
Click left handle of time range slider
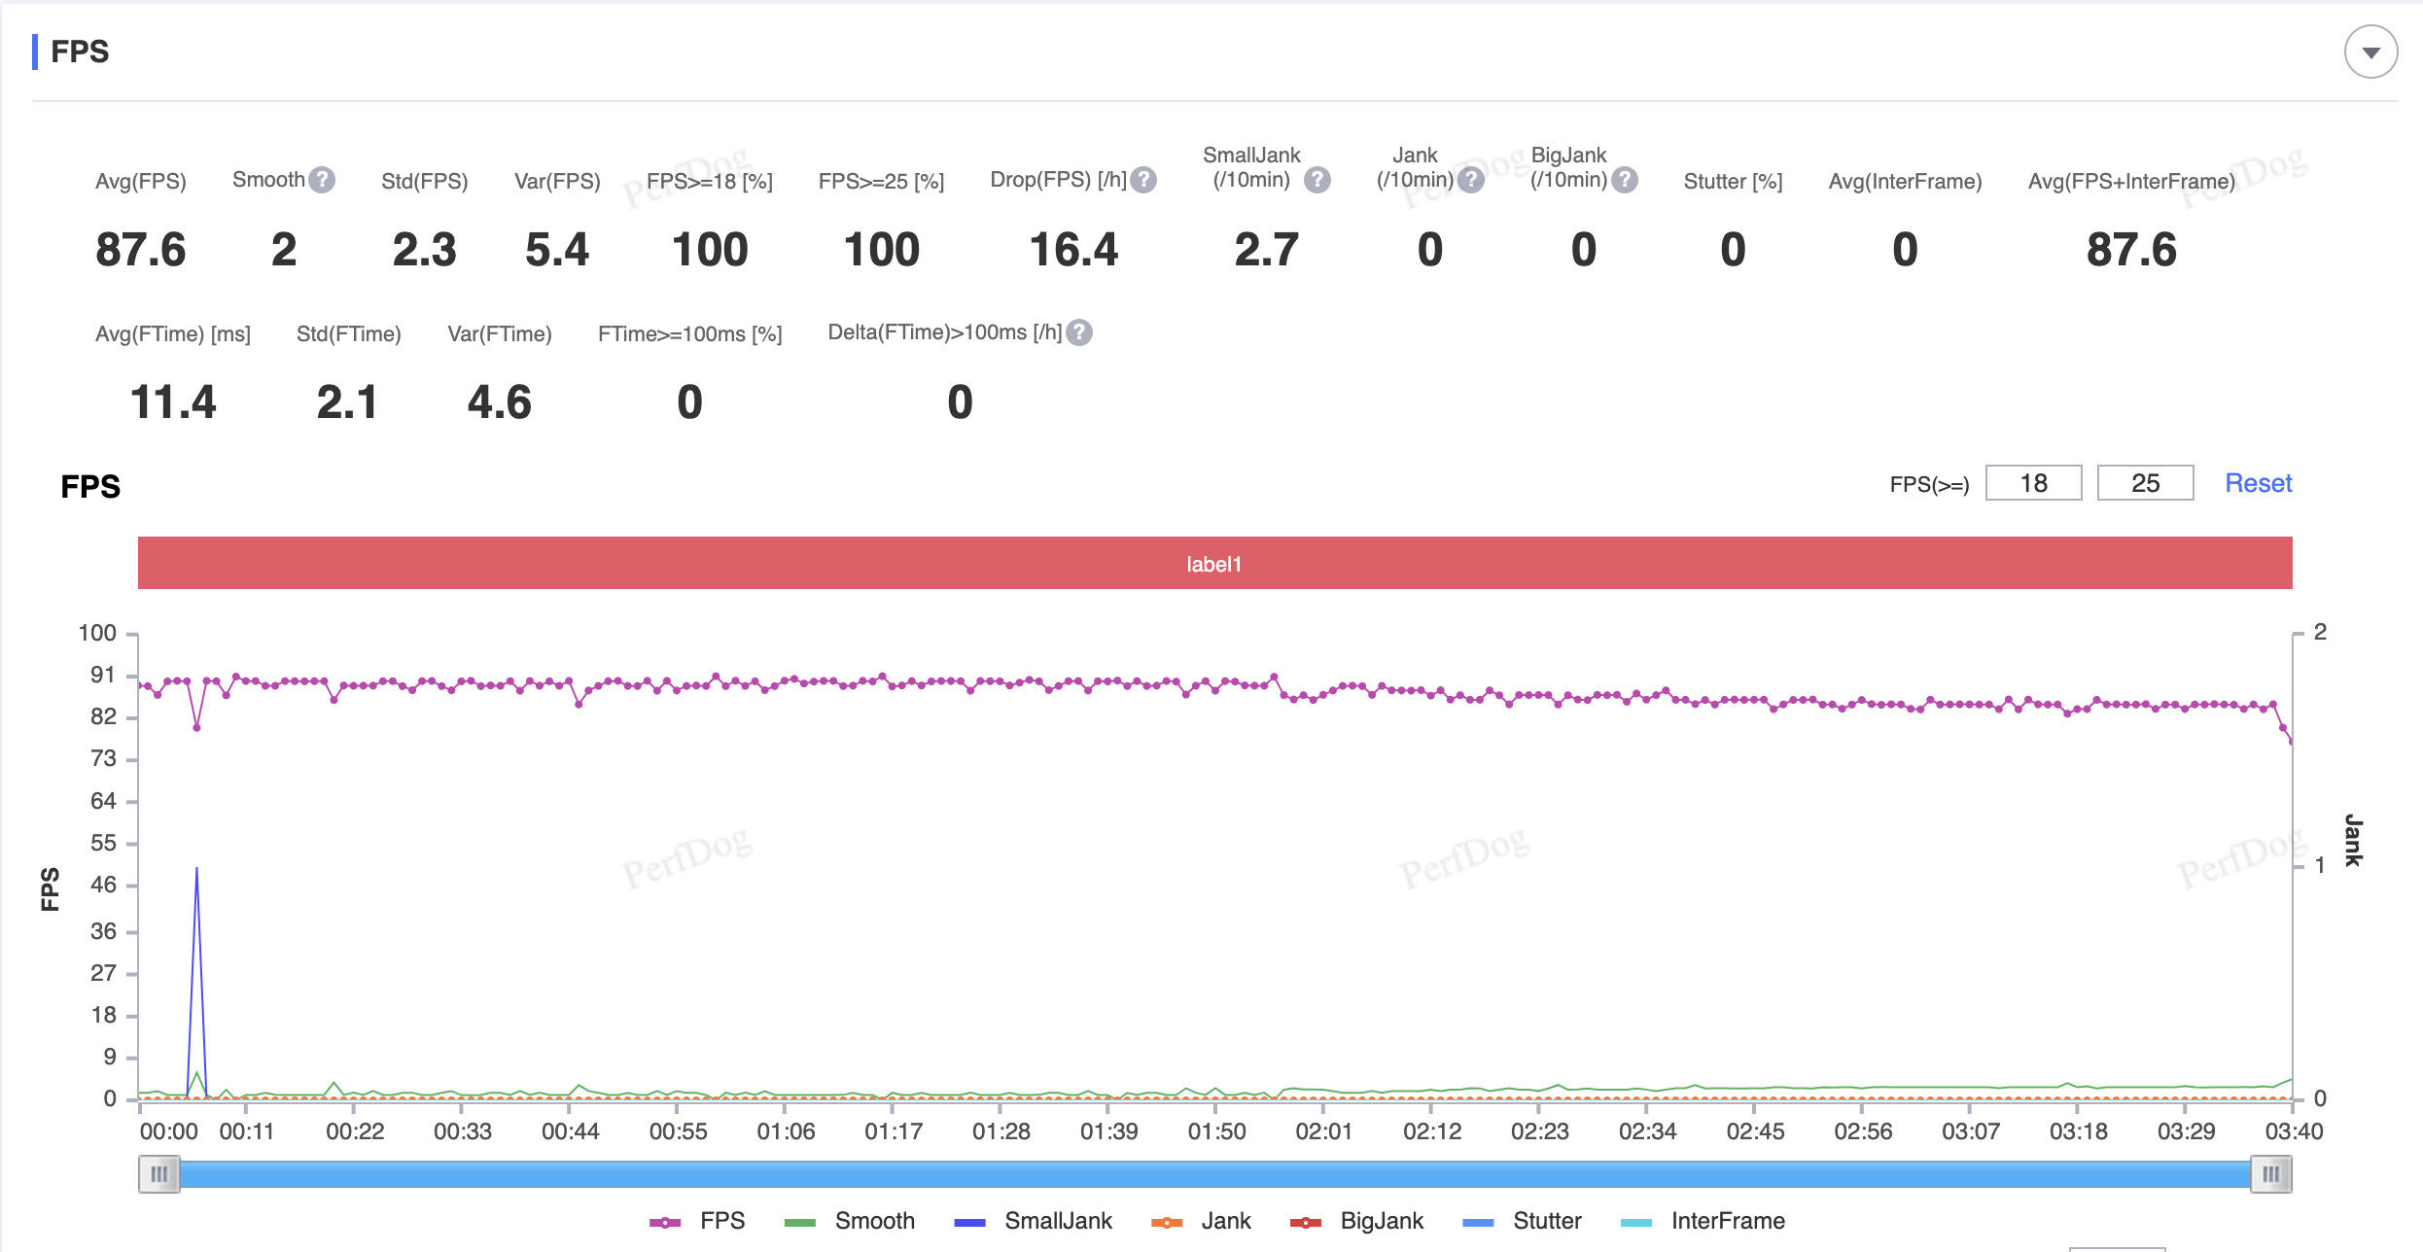pyautogui.click(x=159, y=1174)
